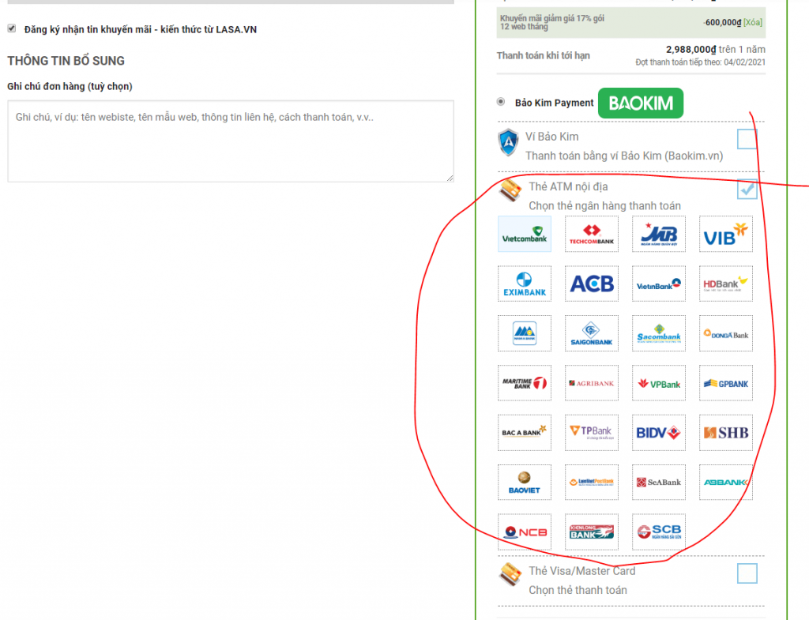Select the Sacombank logo tile
This screenshot has height=620, width=809.
point(658,333)
